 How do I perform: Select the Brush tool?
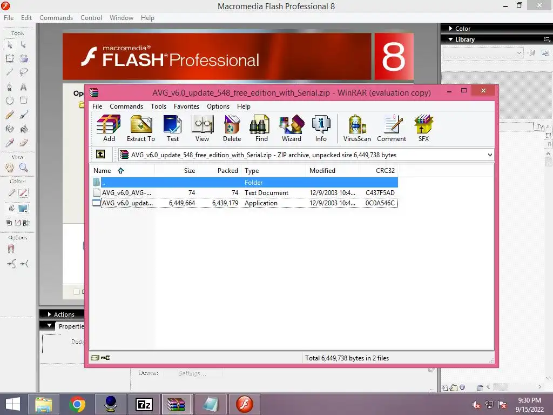click(x=24, y=115)
